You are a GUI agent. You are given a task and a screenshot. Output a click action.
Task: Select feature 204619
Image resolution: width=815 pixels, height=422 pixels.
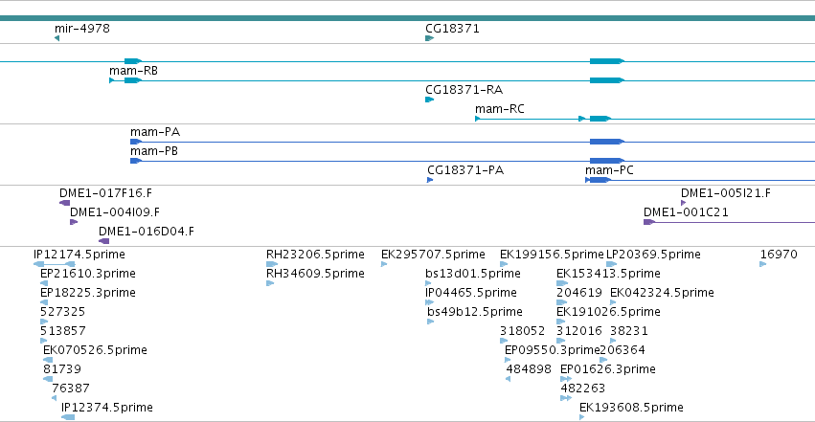579,293
